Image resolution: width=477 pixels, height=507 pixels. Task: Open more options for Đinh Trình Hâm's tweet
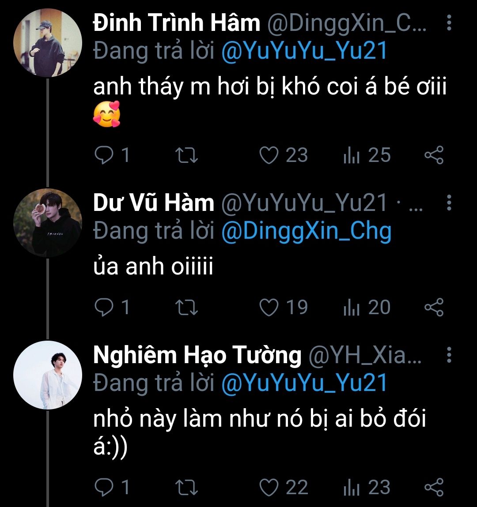[449, 22]
